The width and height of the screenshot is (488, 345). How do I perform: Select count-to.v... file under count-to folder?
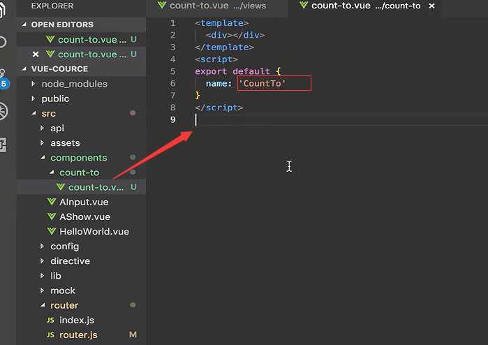click(x=81, y=187)
